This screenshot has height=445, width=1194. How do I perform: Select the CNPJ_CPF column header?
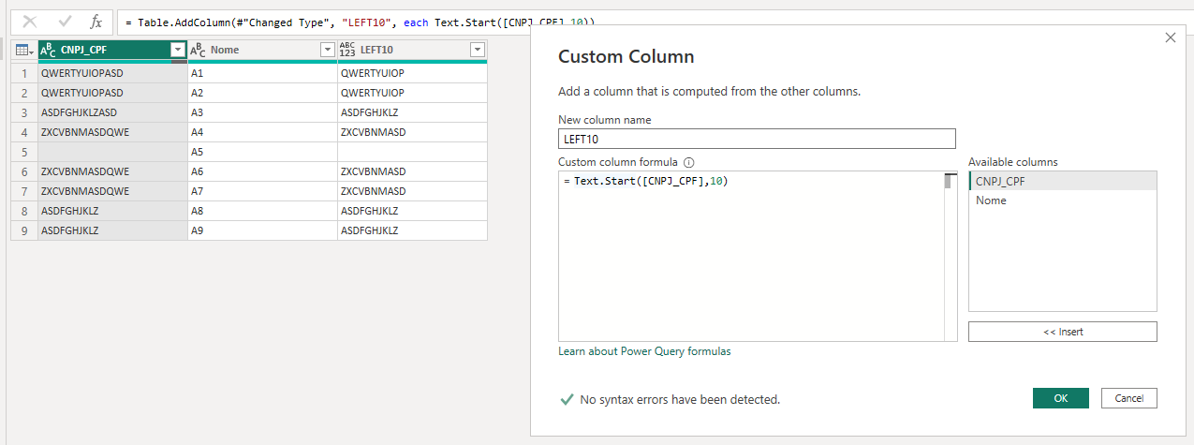tap(112, 50)
